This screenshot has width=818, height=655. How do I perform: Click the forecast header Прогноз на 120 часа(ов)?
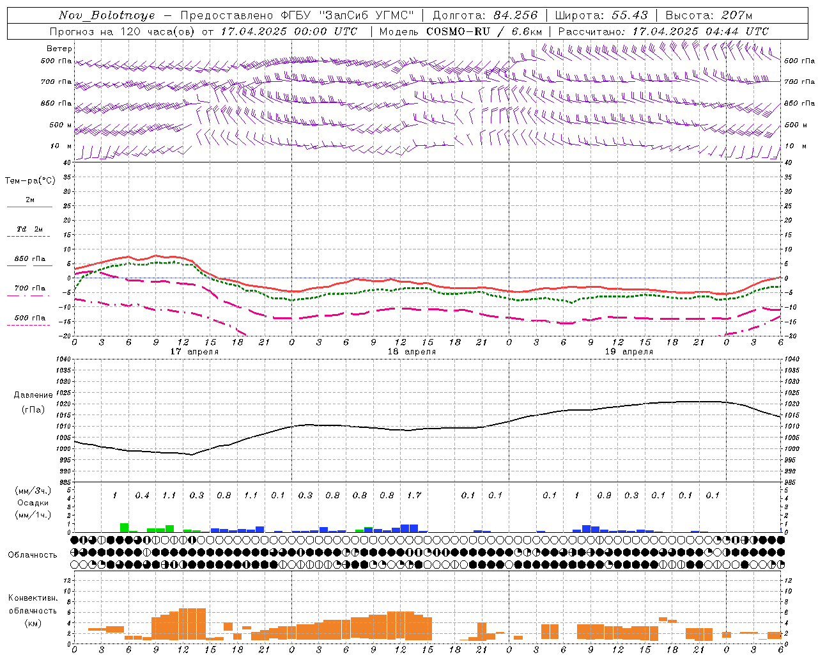point(123,31)
